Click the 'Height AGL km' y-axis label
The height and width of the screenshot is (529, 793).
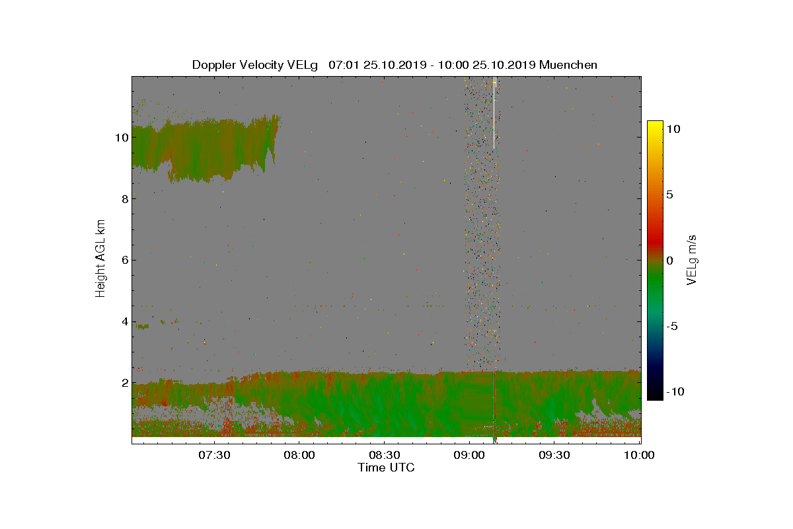point(100,259)
